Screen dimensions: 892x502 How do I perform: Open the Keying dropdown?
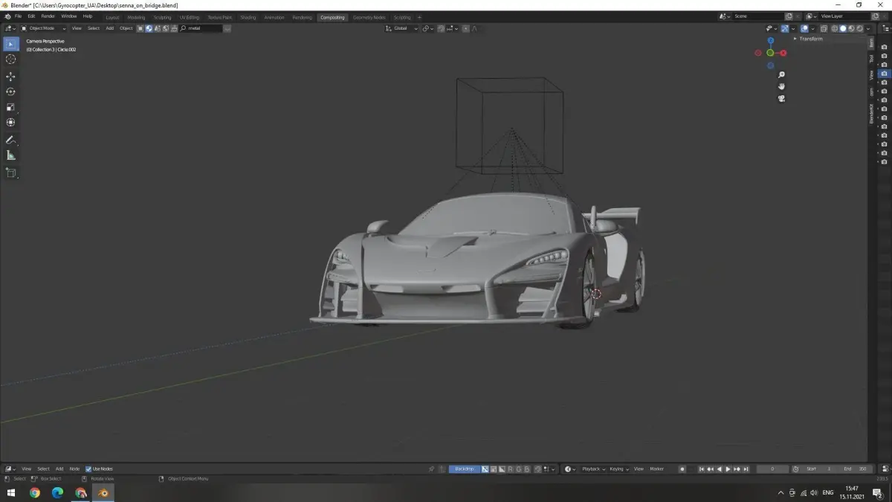tap(618, 469)
